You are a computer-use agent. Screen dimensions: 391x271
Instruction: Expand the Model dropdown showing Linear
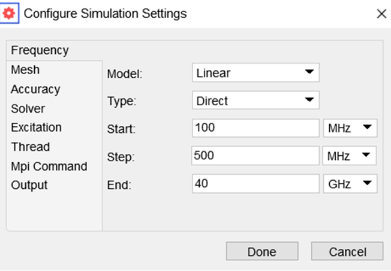point(256,73)
